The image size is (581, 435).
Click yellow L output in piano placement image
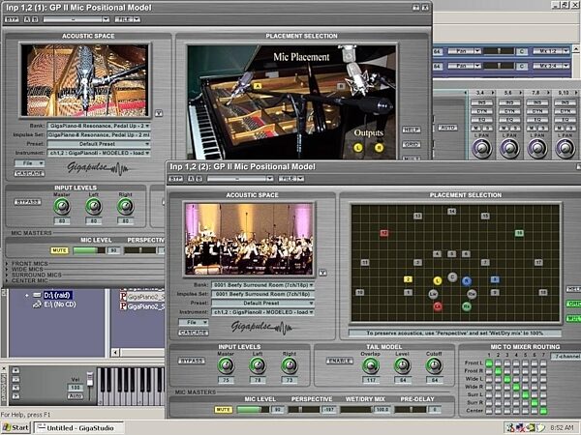(358, 148)
